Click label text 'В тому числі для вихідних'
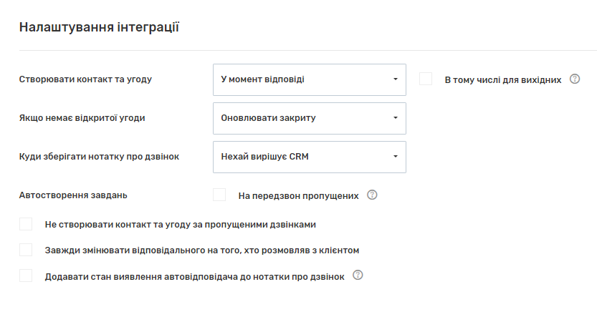Image resolution: width=597 pixels, height=312 pixels. click(502, 79)
